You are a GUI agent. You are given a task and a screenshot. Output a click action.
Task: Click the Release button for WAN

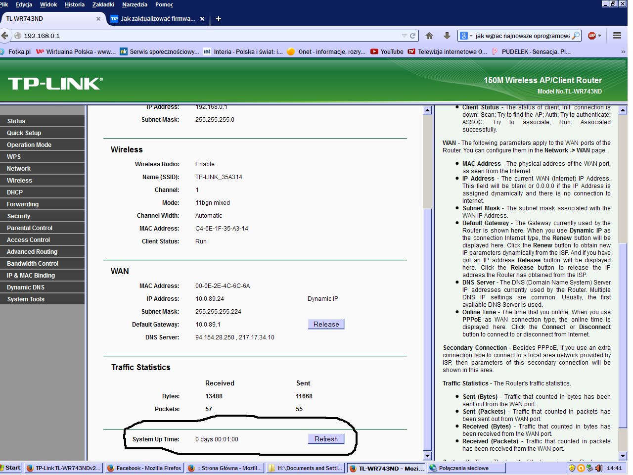click(326, 324)
